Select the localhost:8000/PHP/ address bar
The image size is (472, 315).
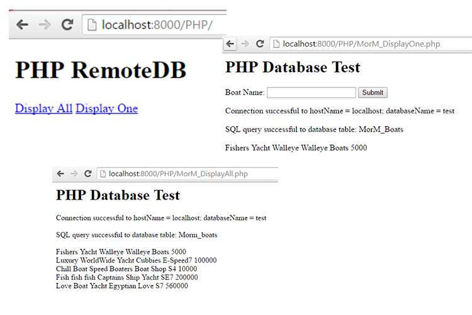click(x=154, y=25)
